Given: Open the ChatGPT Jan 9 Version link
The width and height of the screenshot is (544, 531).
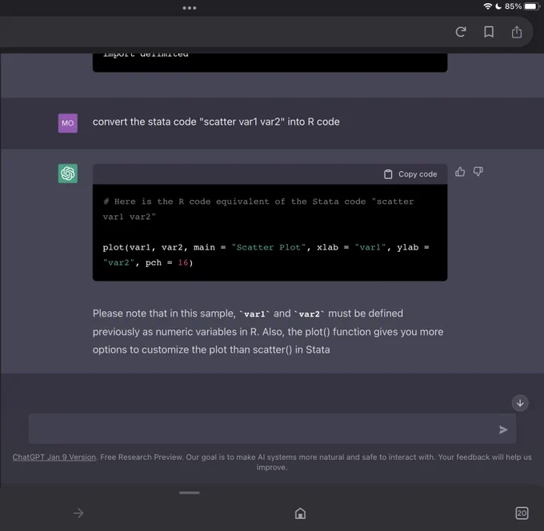Looking at the screenshot, I should click(54, 457).
